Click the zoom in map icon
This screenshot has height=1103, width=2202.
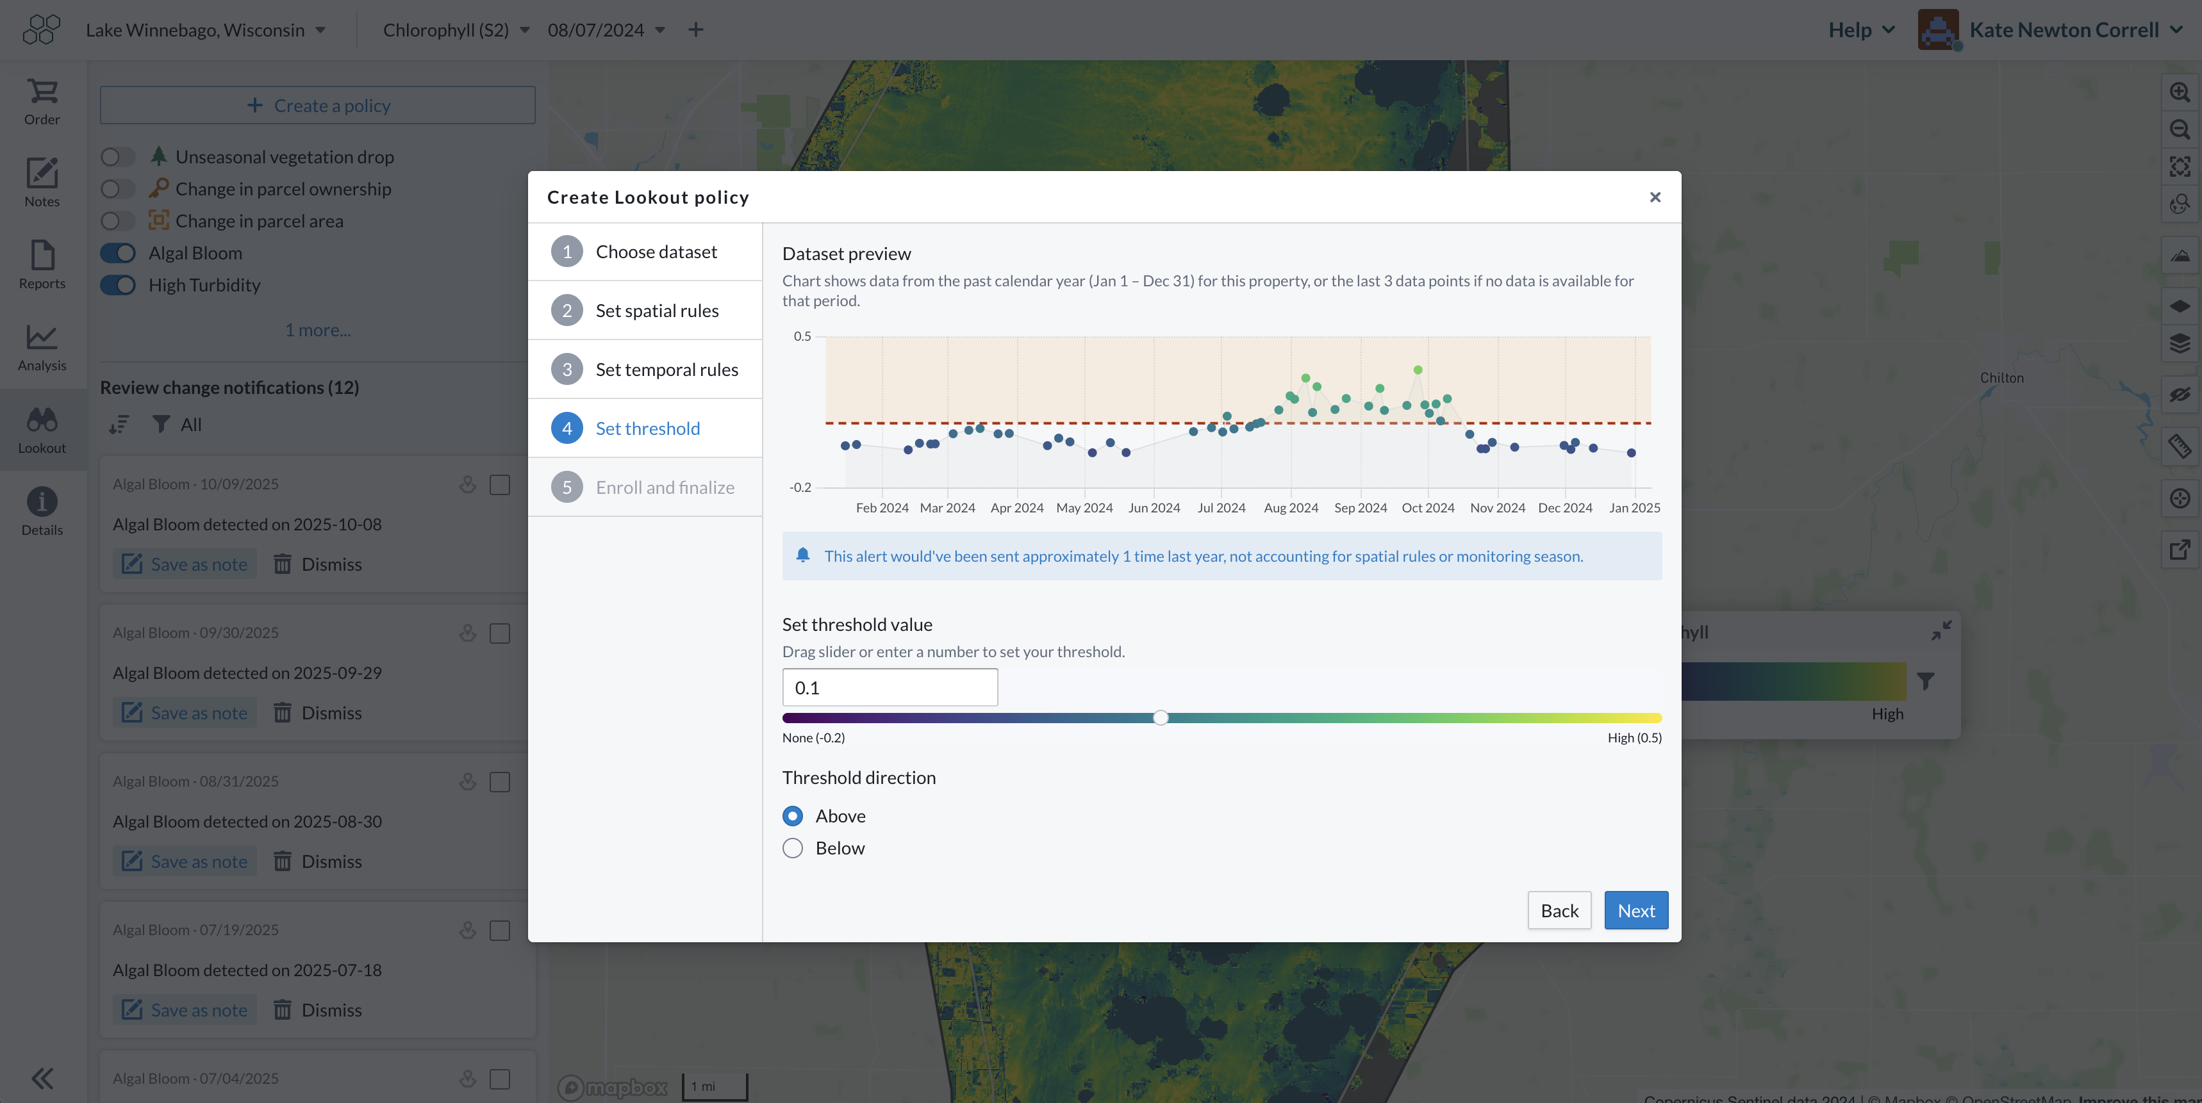coord(2179,92)
